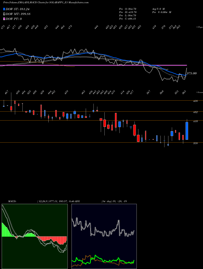This screenshot has height=269, width=203.
Task: Click the MACD (12,26,9) values text
Action: [56, 201]
